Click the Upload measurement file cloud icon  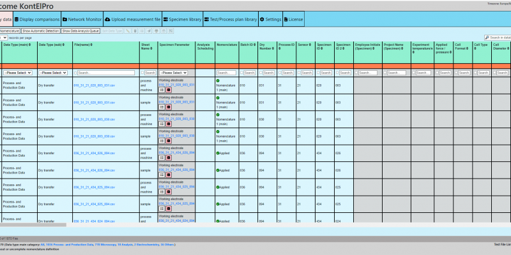pos(107,20)
